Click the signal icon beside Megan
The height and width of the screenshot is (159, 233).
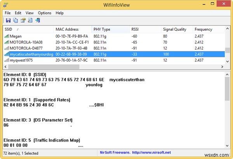pyautogui.click(x=7, y=36)
